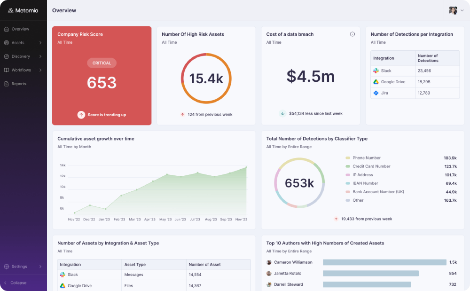Expand the Discovery sidebar submenu chevron

click(x=40, y=56)
